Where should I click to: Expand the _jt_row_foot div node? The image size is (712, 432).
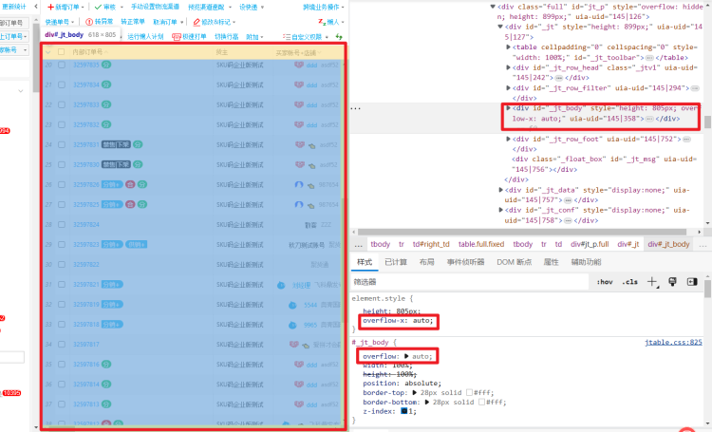[503, 139]
